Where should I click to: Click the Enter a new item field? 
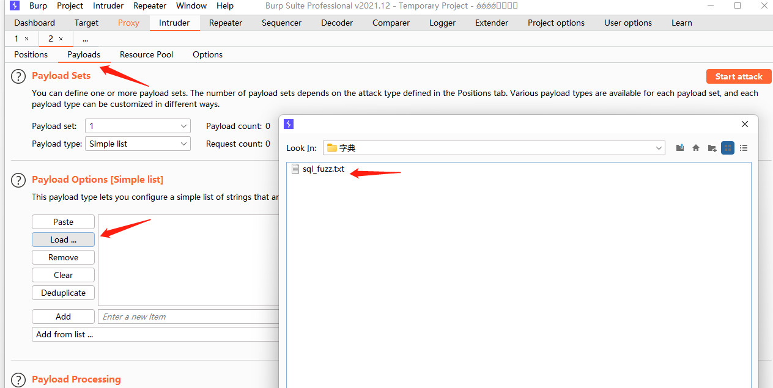(190, 317)
